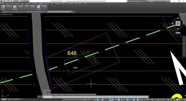Open annotation scale 1:1/100% dropdown
186x101 pixels.
147,99
